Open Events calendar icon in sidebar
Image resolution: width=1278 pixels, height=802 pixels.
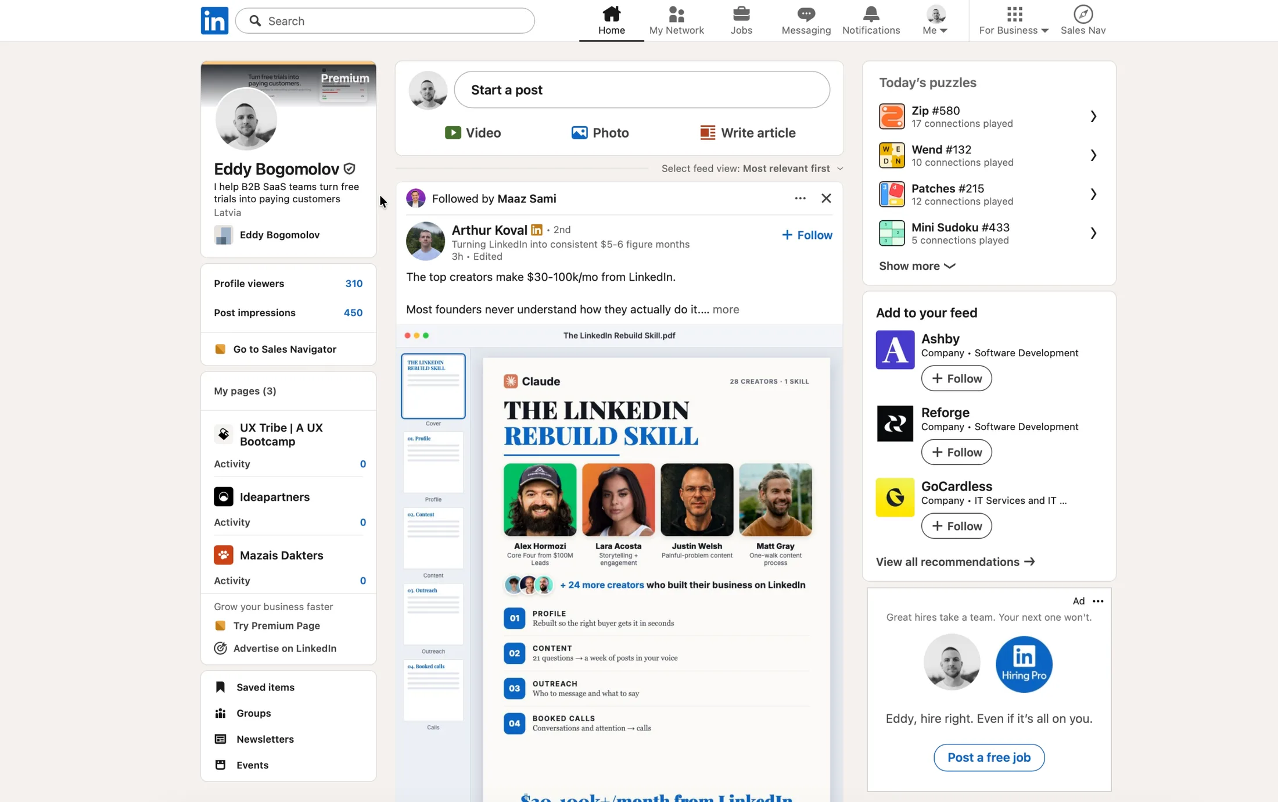[220, 765]
